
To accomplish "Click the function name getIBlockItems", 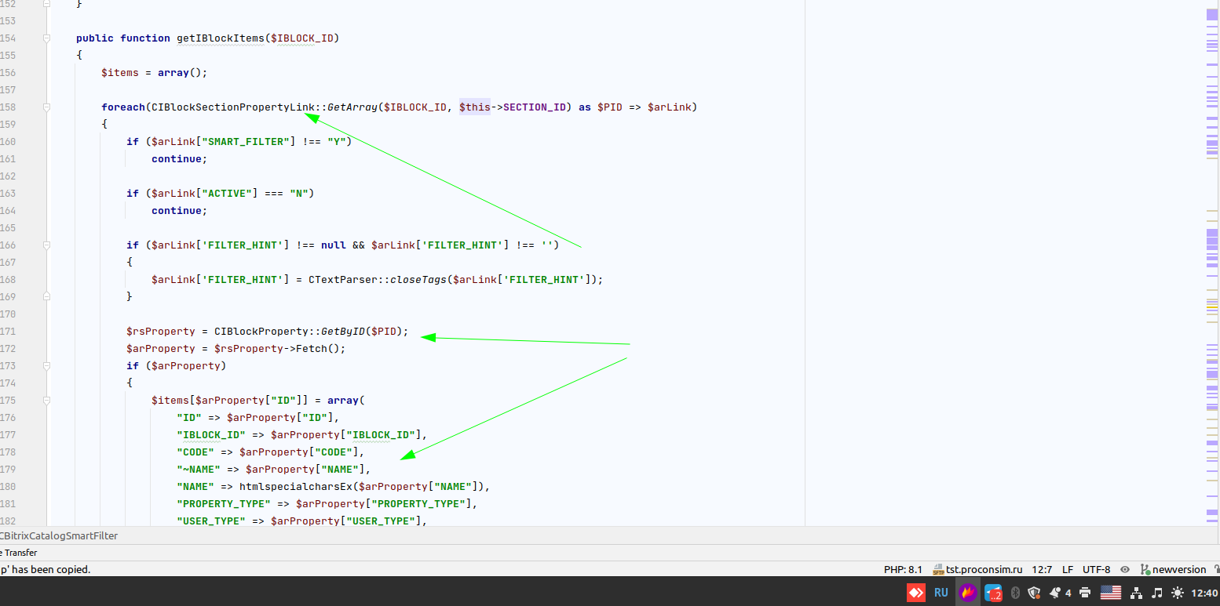I will 221,38.
